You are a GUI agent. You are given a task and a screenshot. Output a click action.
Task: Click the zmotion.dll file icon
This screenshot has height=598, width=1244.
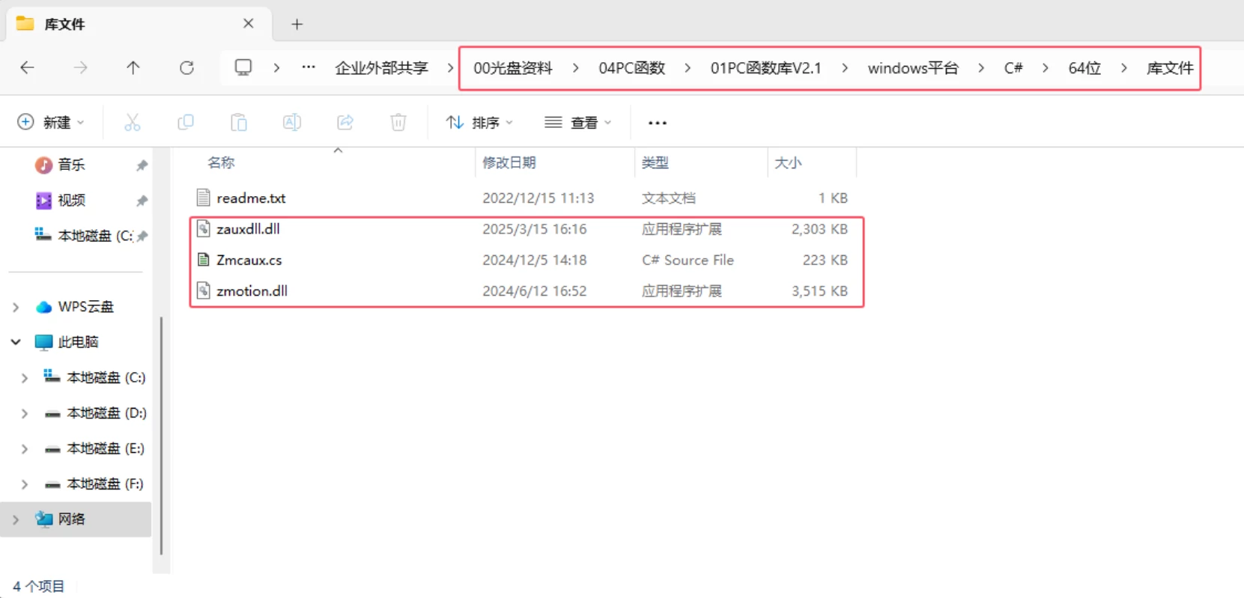[203, 290]
